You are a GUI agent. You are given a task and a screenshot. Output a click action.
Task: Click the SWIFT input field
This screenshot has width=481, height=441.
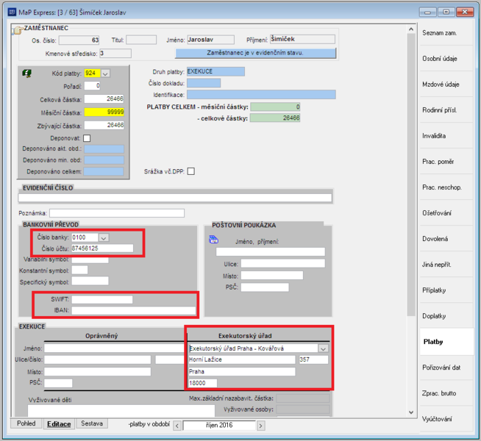coord(102,299)
